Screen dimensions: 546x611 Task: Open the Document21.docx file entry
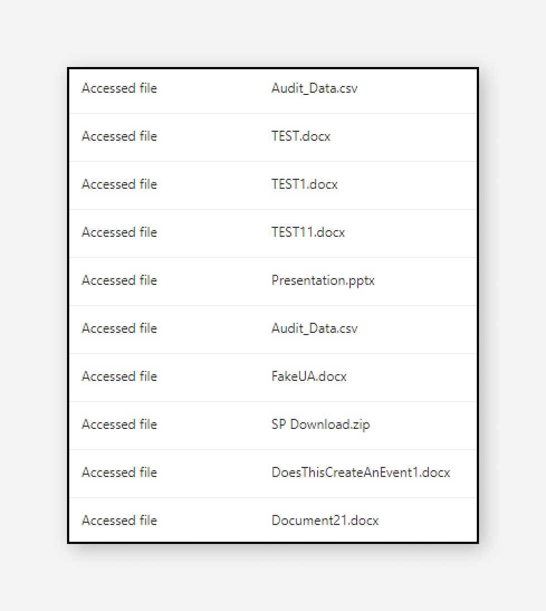325,521
